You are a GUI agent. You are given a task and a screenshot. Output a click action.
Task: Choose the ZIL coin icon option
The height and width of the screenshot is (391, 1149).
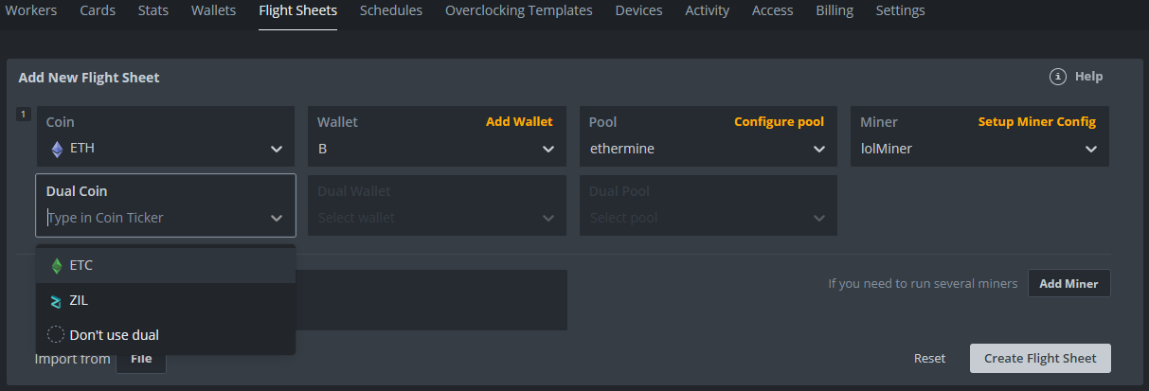56,300
